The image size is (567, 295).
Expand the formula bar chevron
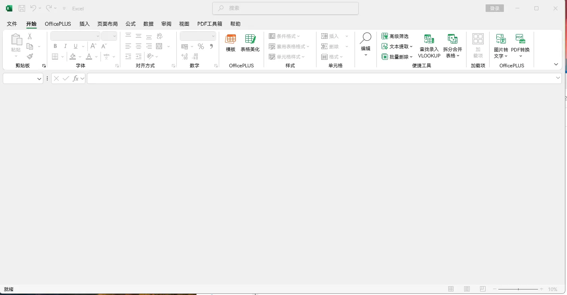pos(558,78)
